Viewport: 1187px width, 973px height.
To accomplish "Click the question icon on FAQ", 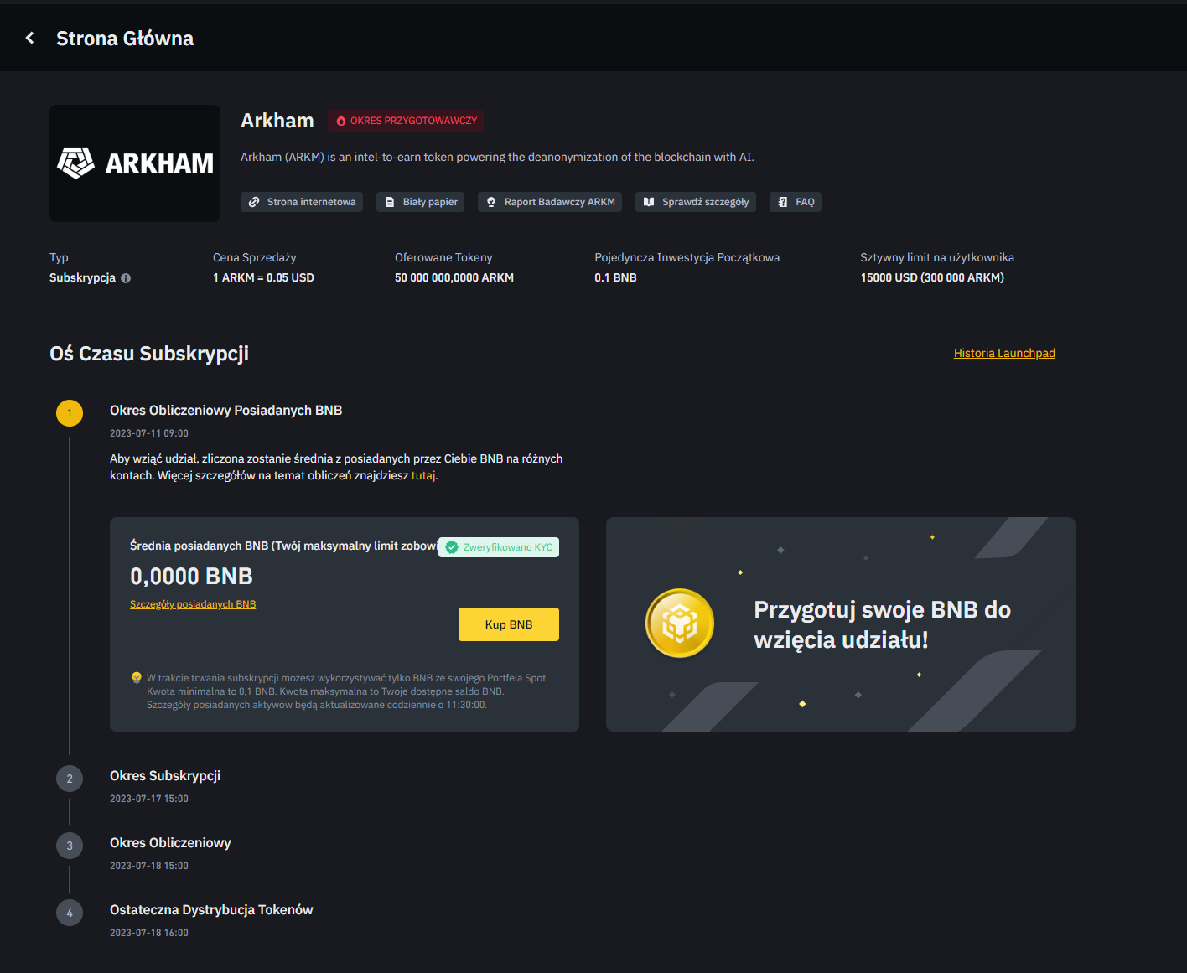I will (x=783, y=202).
